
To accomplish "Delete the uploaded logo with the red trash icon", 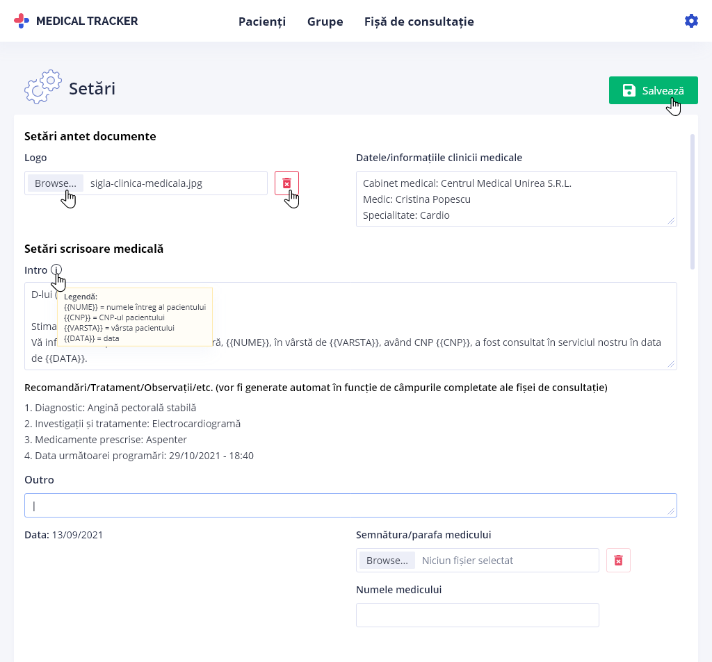I will (x=286, y=183).
